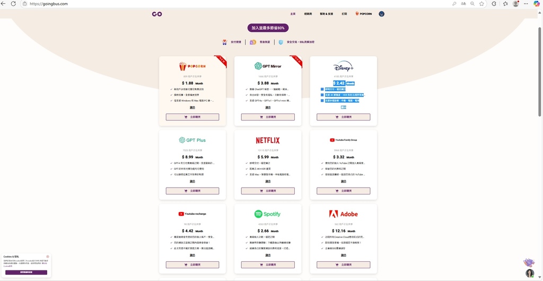
Task: Expand details link on Youtube recharge card
Action: (x=192, y=255)
